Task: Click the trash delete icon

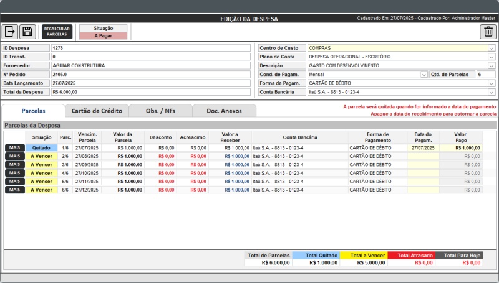Action: (488, 32)
